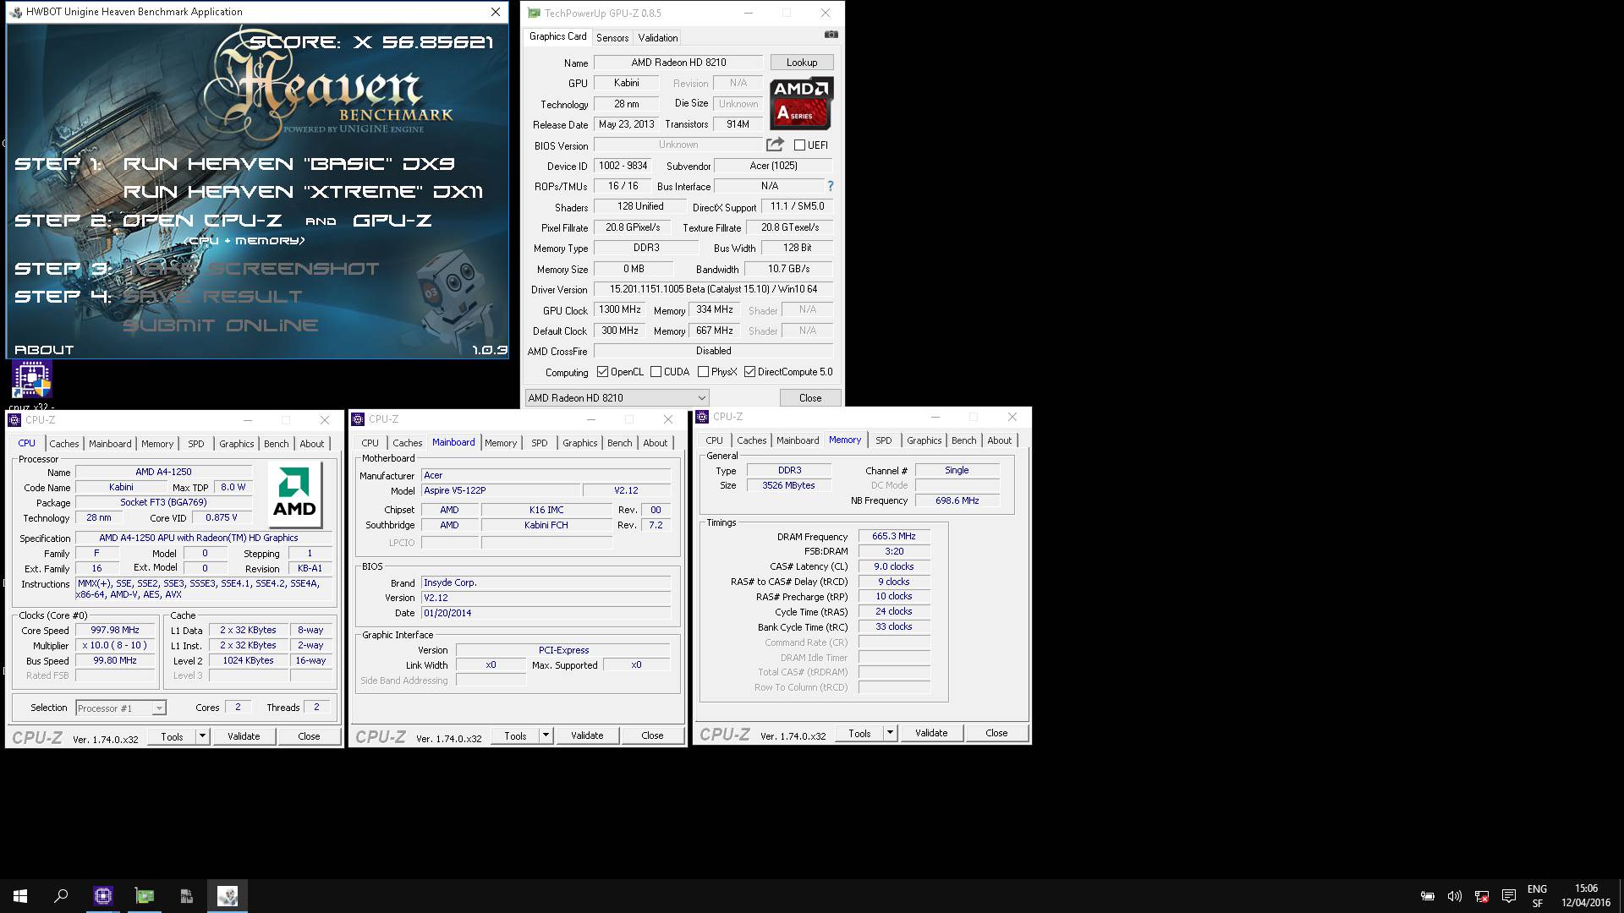This screenshot has width=1624, height=913.
Task: Toggle the CUDA checkbox
Action: coord(656,372)
